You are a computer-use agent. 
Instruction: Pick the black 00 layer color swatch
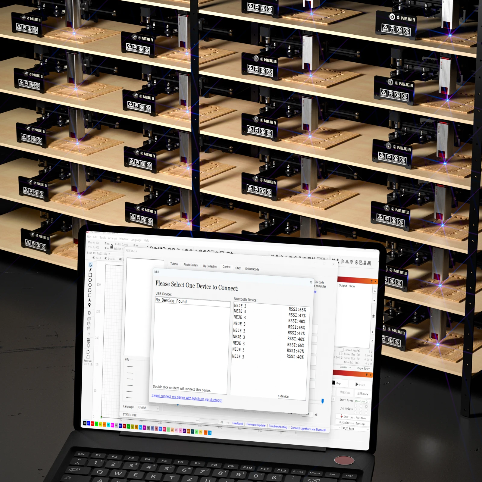click(x=85, y=423)
